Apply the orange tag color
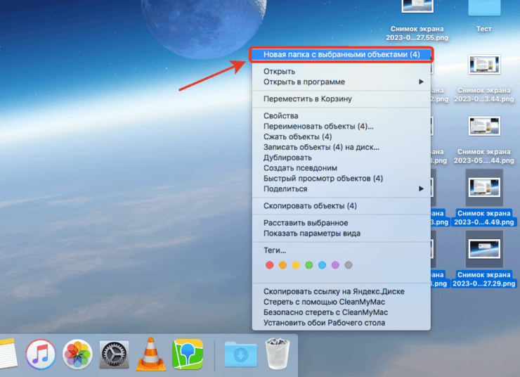The height and width of the screenshot is (377, 520). point(282,265)
